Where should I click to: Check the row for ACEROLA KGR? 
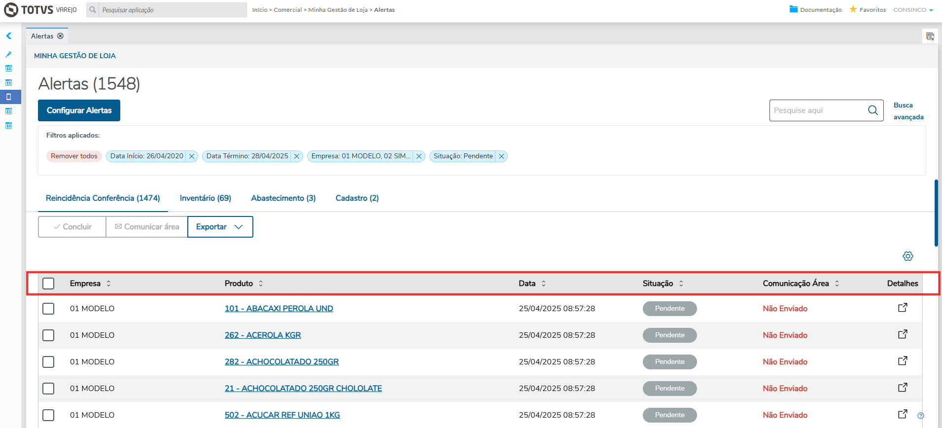point(48,335)
